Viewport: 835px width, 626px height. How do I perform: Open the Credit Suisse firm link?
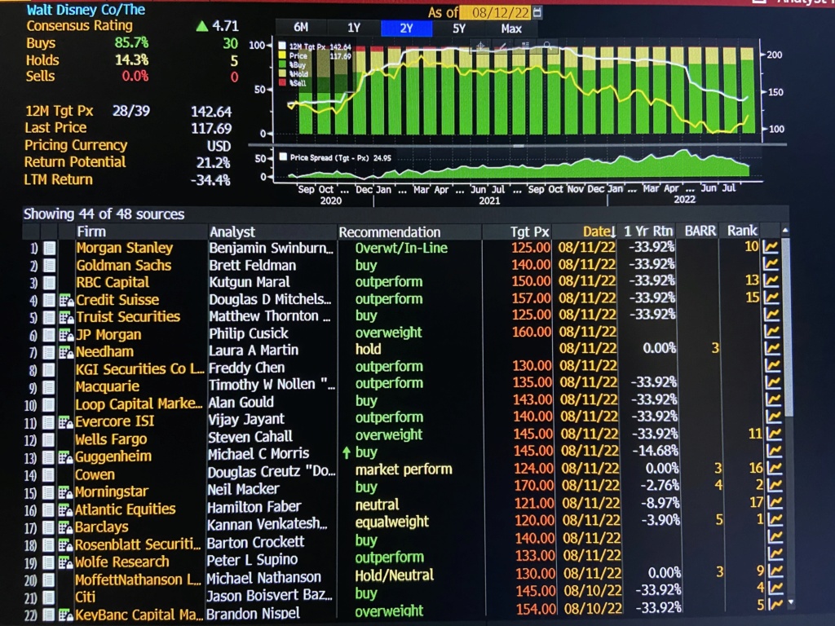(117, 300)
